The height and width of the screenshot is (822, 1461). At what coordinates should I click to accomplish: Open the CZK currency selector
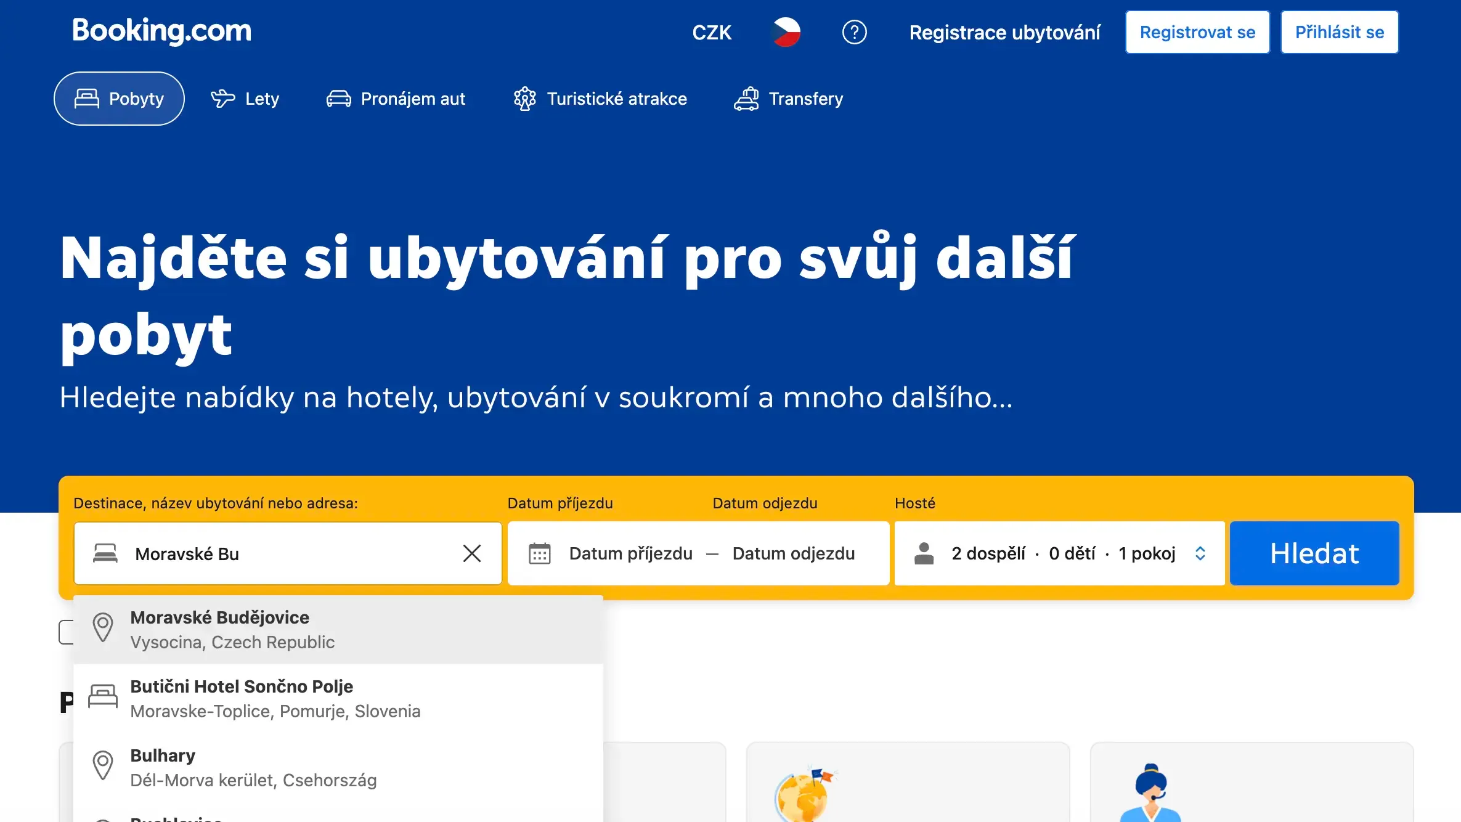(x=712, y=32)
